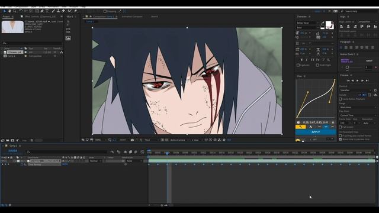Click the faux bold T icon
Viewport: 379px width, 213px height.
302,60
